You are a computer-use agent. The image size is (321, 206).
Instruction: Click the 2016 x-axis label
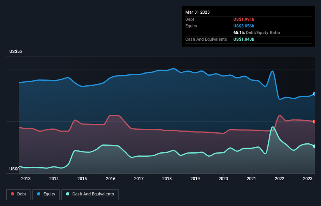point(111,179)
